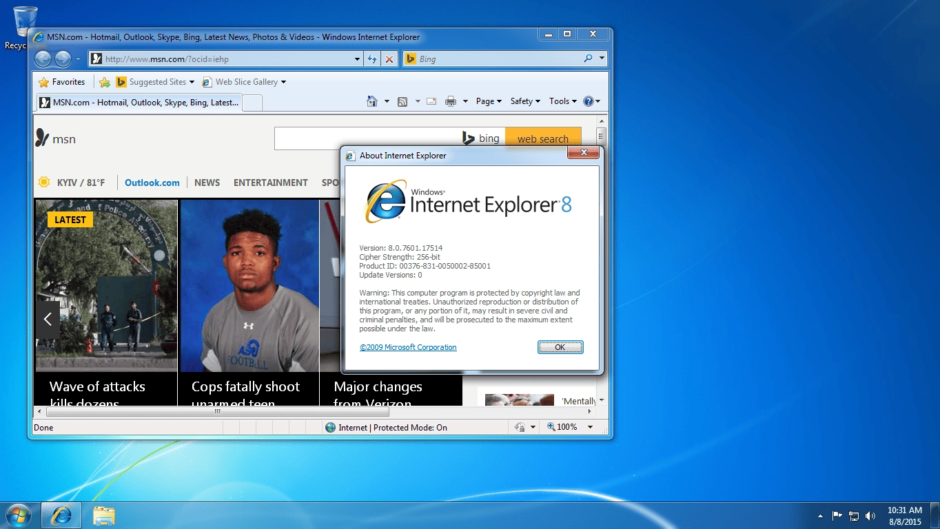
Task: Click the clock showing 10:31 AM
Action: coord(904,510)
